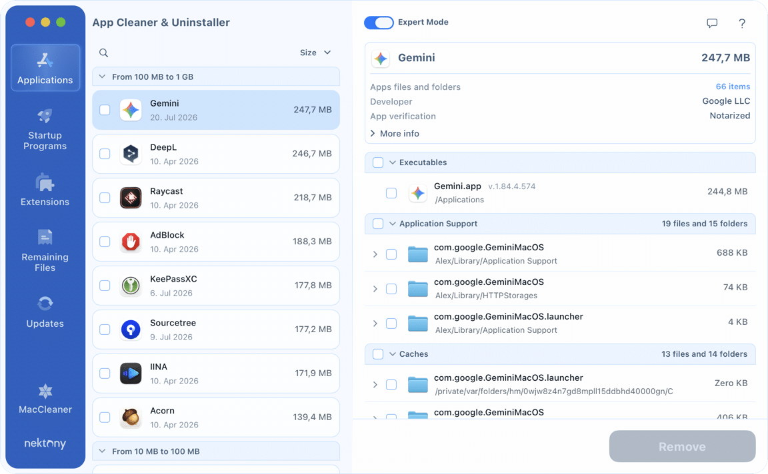Click the nektony logo
The image size is (768, 474).
pyautogui.click(x=45, y=443)
